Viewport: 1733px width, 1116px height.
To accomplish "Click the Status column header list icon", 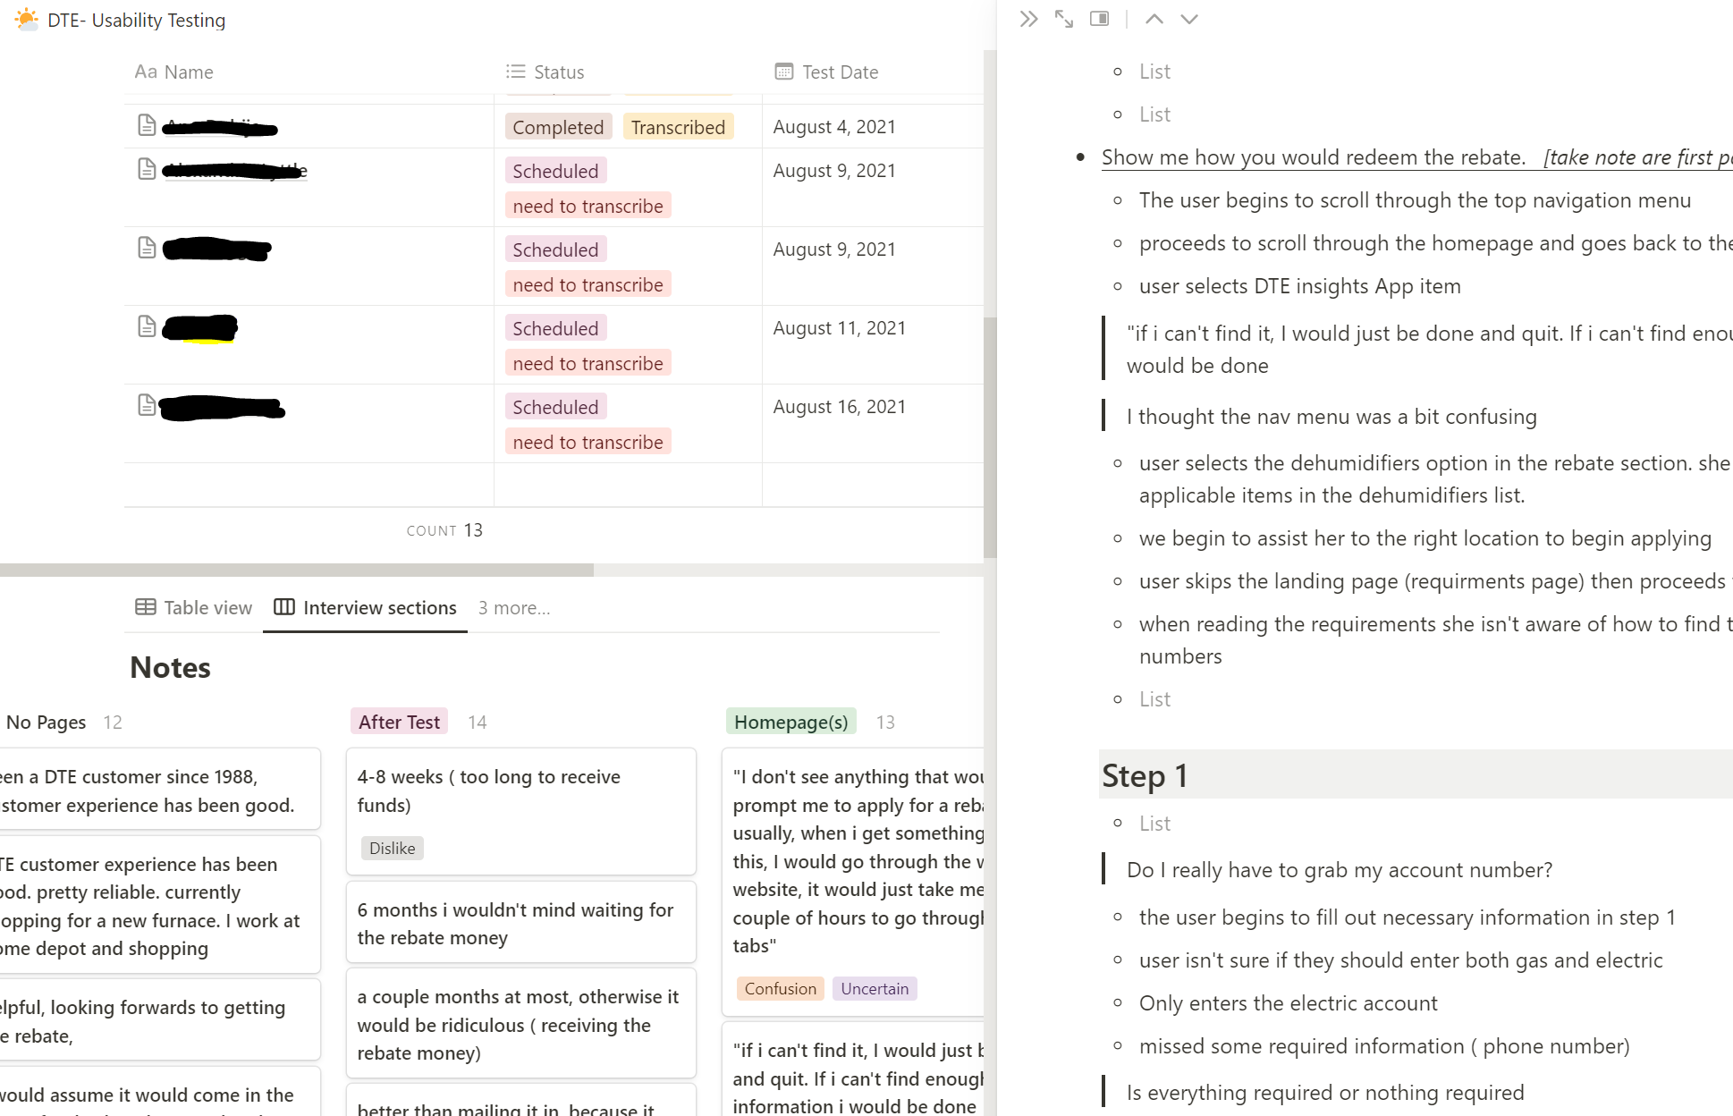I will (515, 72).
